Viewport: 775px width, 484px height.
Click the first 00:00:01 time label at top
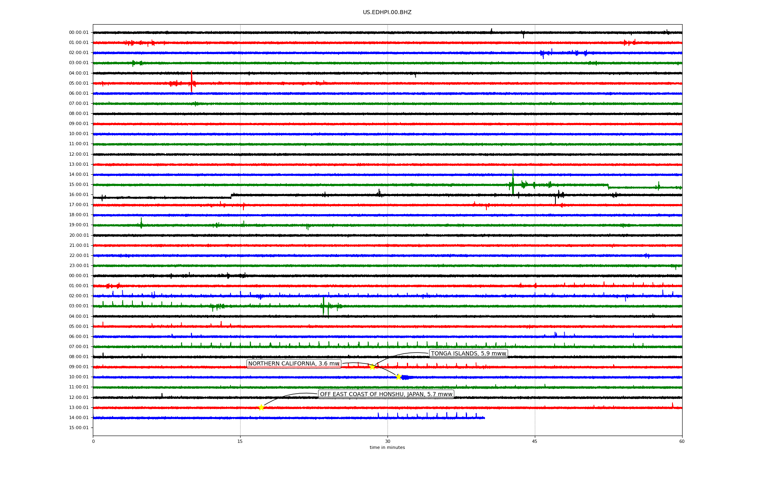click(79, 33)
